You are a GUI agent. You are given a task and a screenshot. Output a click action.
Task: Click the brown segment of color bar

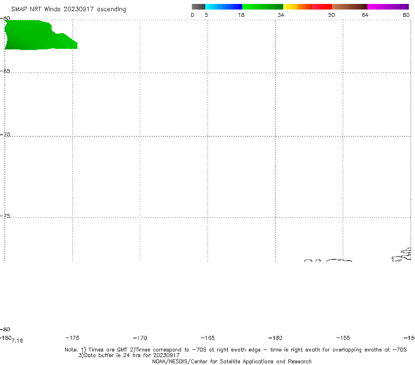[349, 7]
